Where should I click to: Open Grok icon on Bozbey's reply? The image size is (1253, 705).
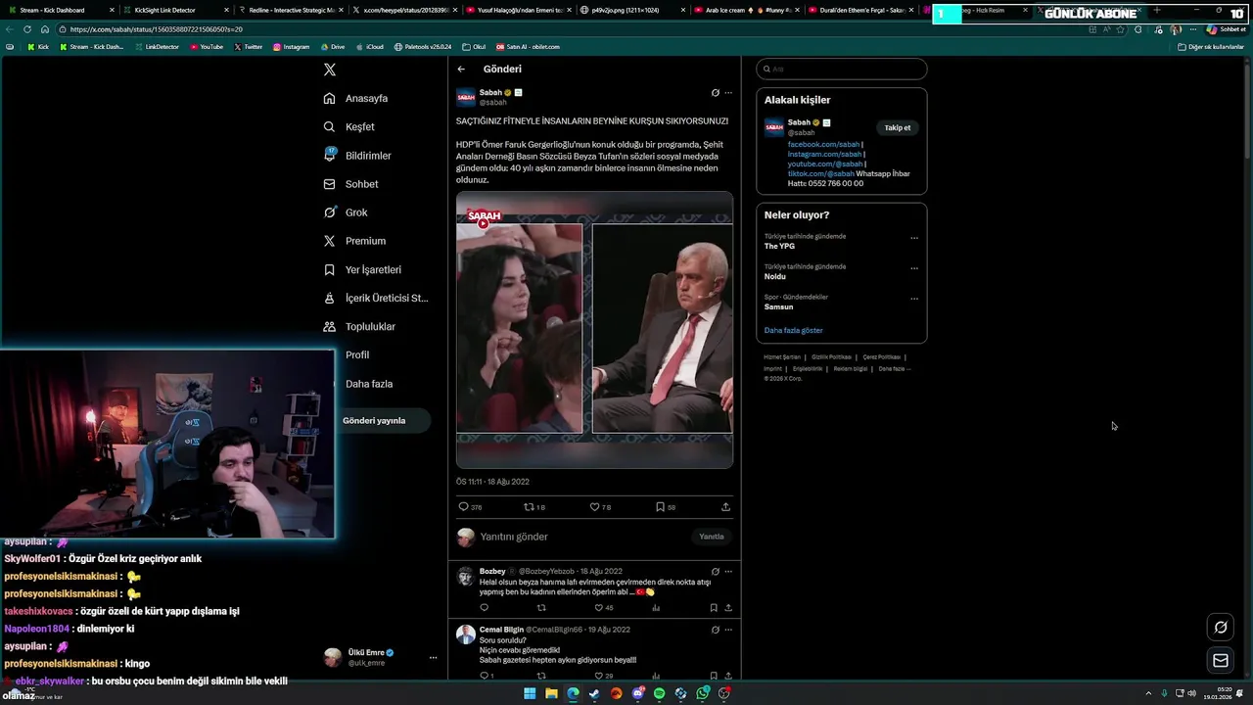coord(715,572)
